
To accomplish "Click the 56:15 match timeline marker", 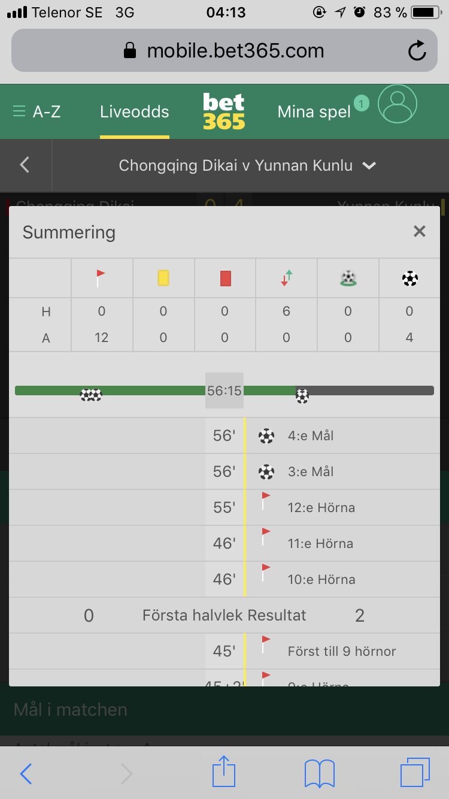I will (224, 391).
